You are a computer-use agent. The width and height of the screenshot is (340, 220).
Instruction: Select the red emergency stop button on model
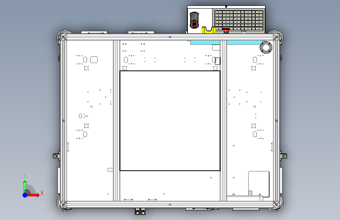click(x=226, y=30)
